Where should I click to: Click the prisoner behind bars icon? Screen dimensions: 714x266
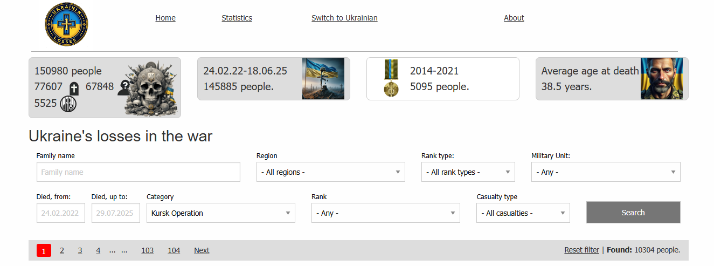pos(68,103)
